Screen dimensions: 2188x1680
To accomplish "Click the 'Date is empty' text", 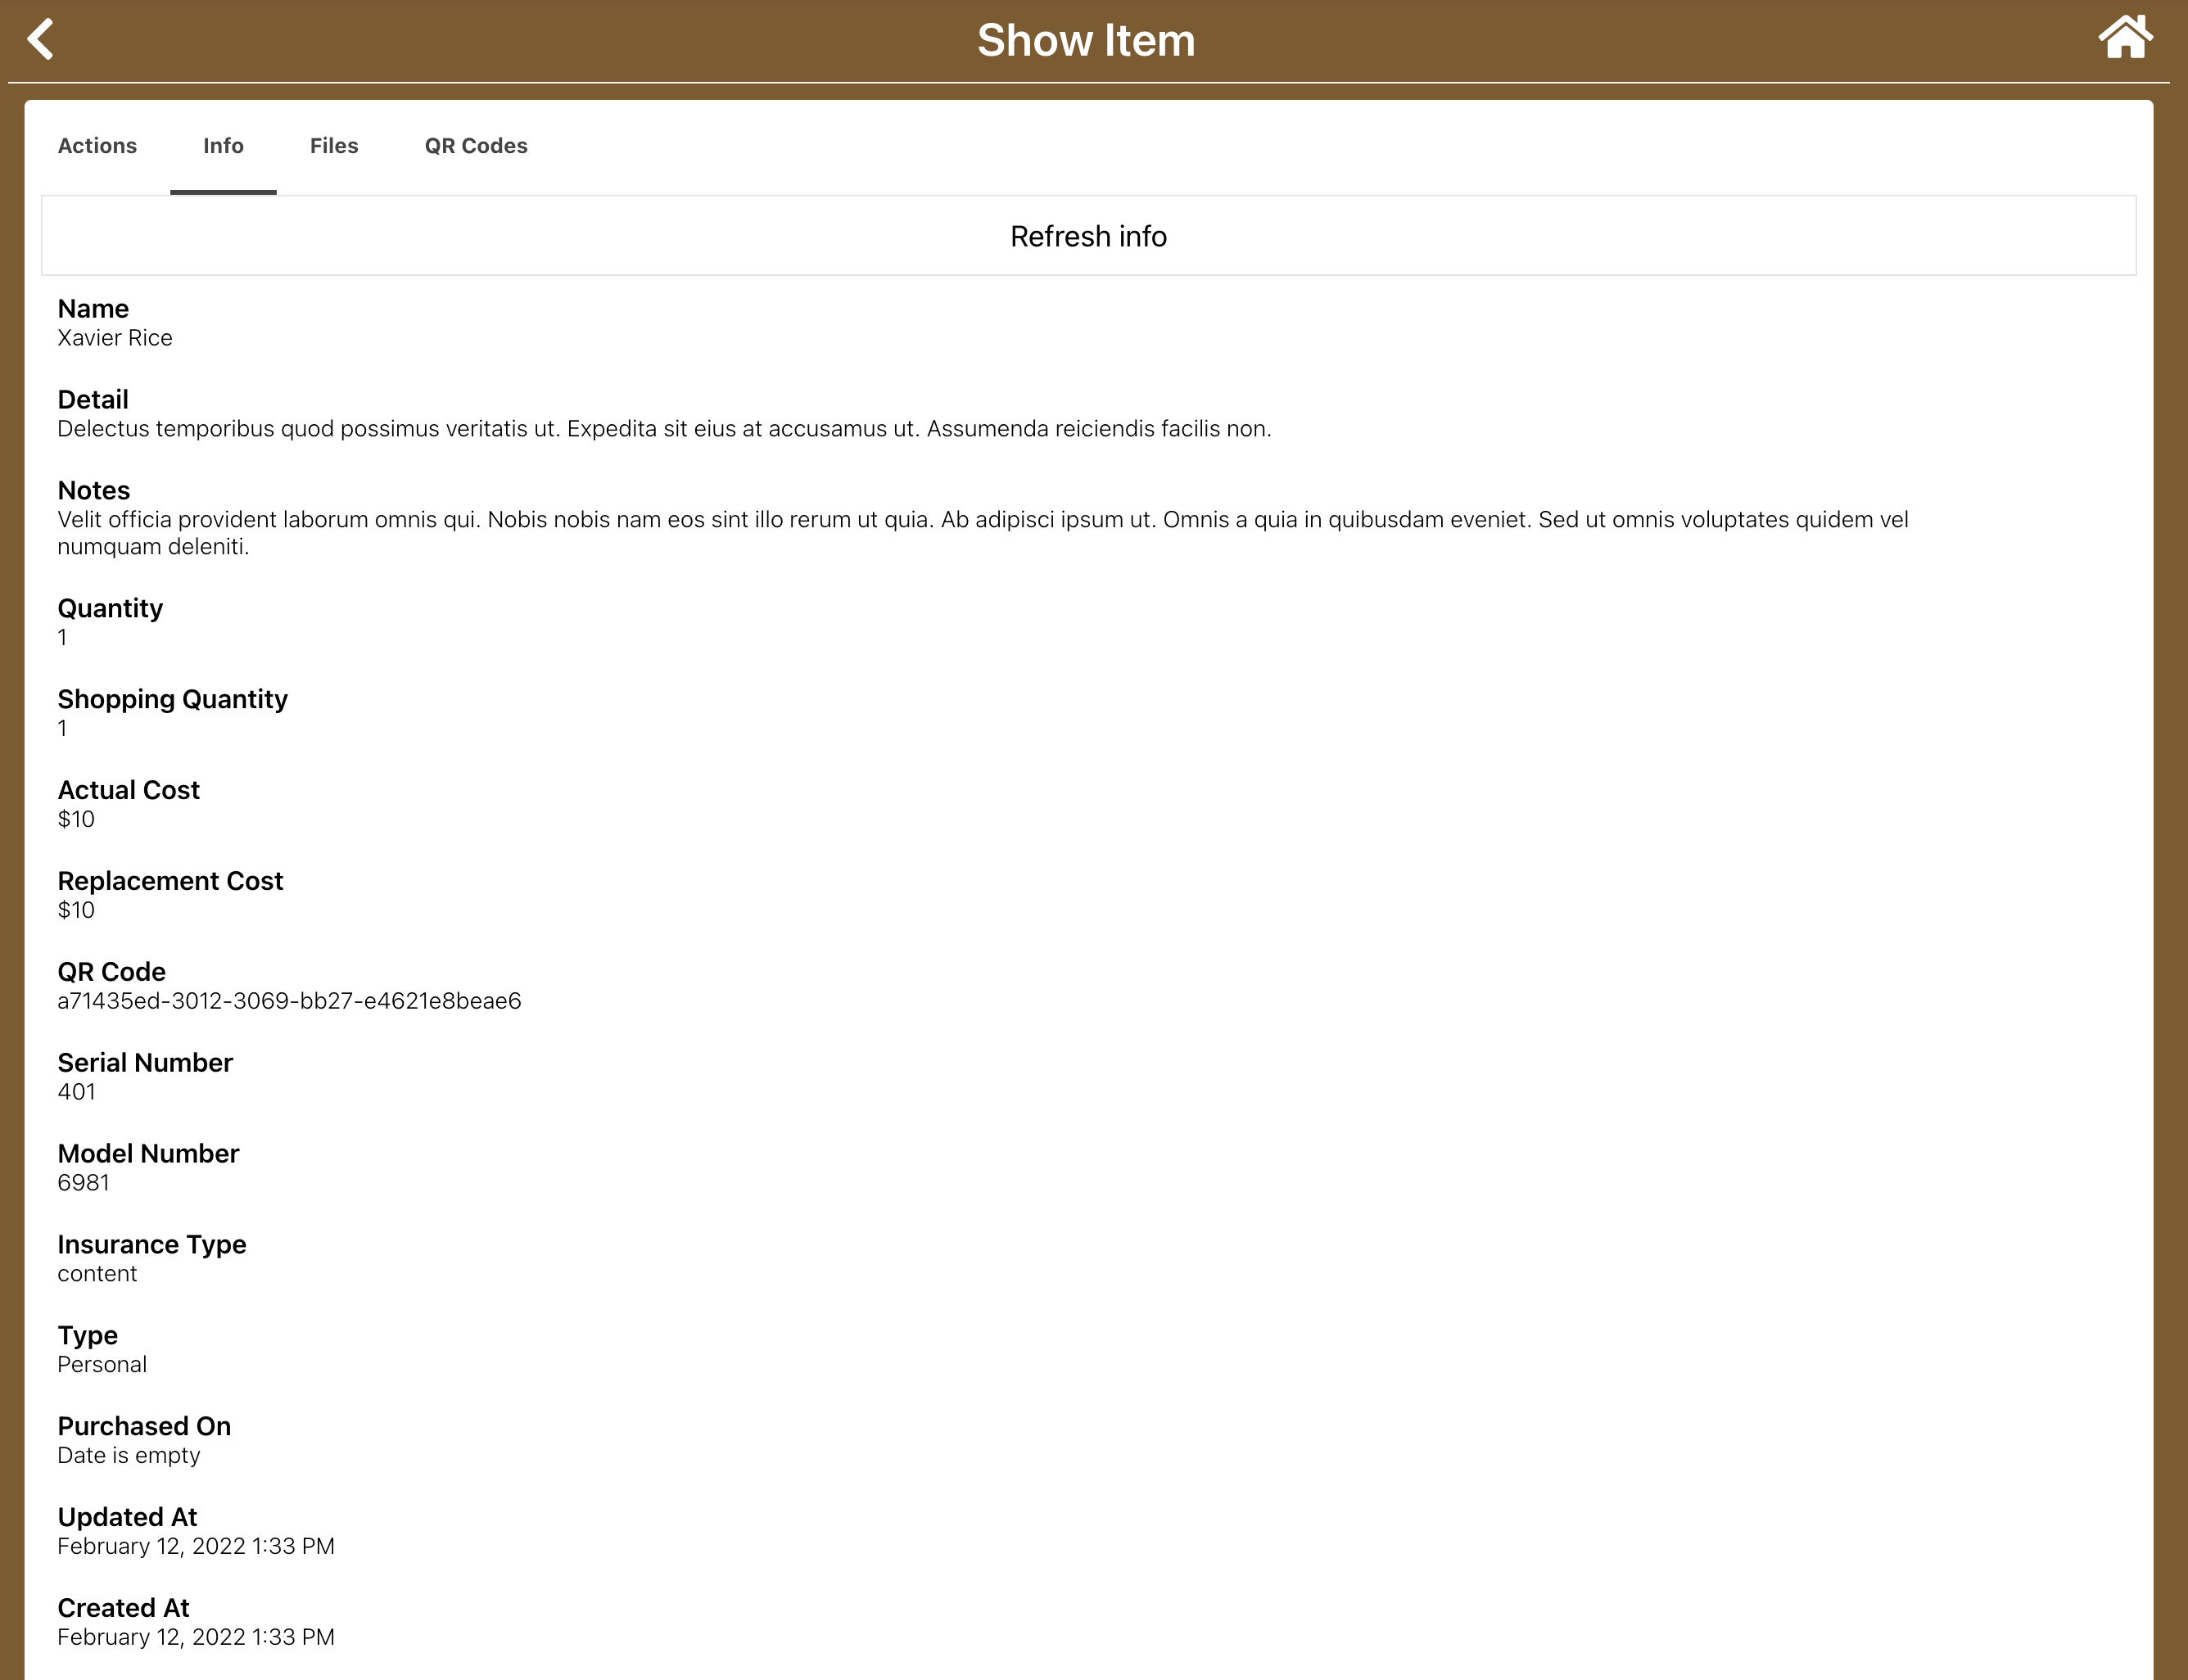I will 129,1456.
